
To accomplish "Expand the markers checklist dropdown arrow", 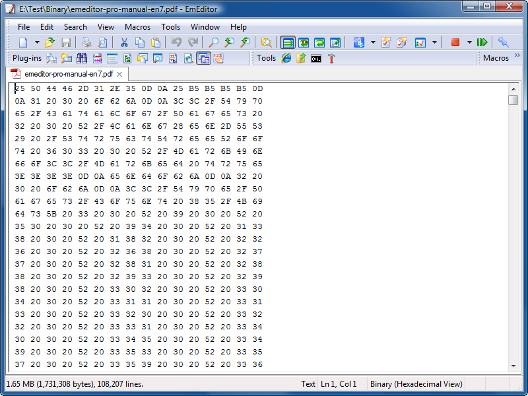I will point(434,42).
